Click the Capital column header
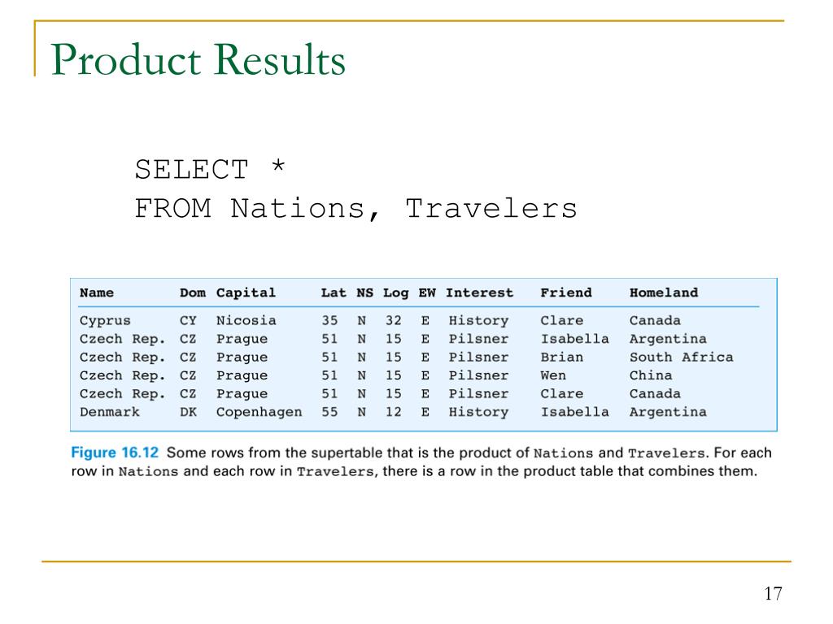833x624 pixels. [246, 292]
